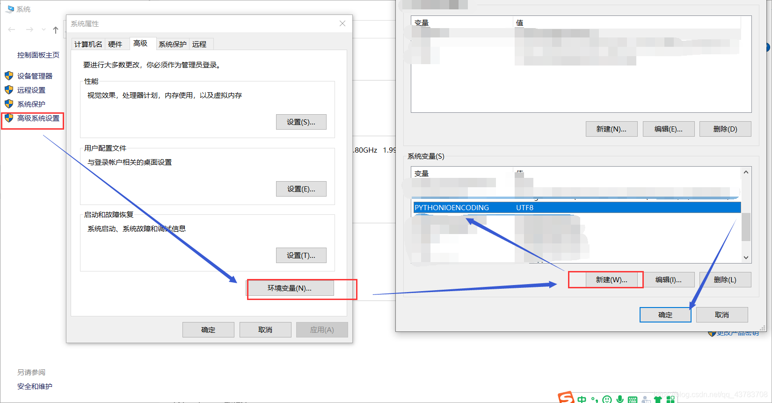772x403 pixels.
Task: Cancel environment variables with 取消
Action: [722, 315]
